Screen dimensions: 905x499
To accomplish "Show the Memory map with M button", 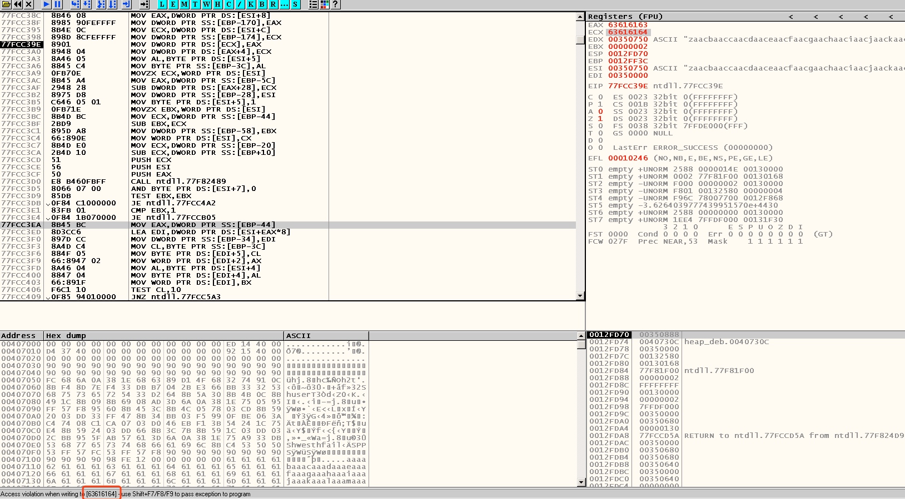I will pos(184,4).
